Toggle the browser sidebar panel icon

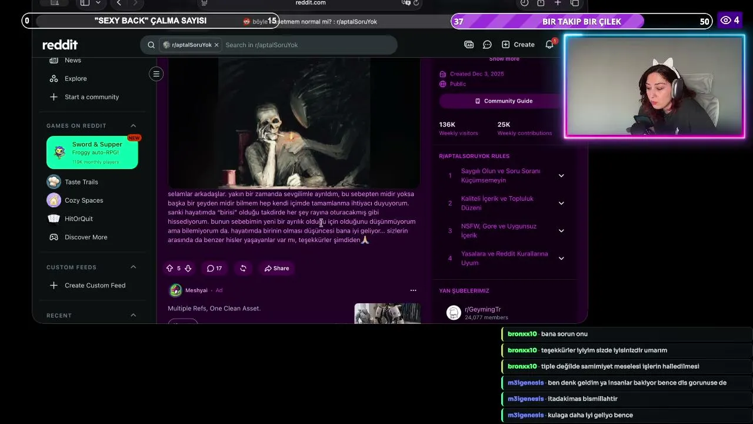(x=85, y=3)
